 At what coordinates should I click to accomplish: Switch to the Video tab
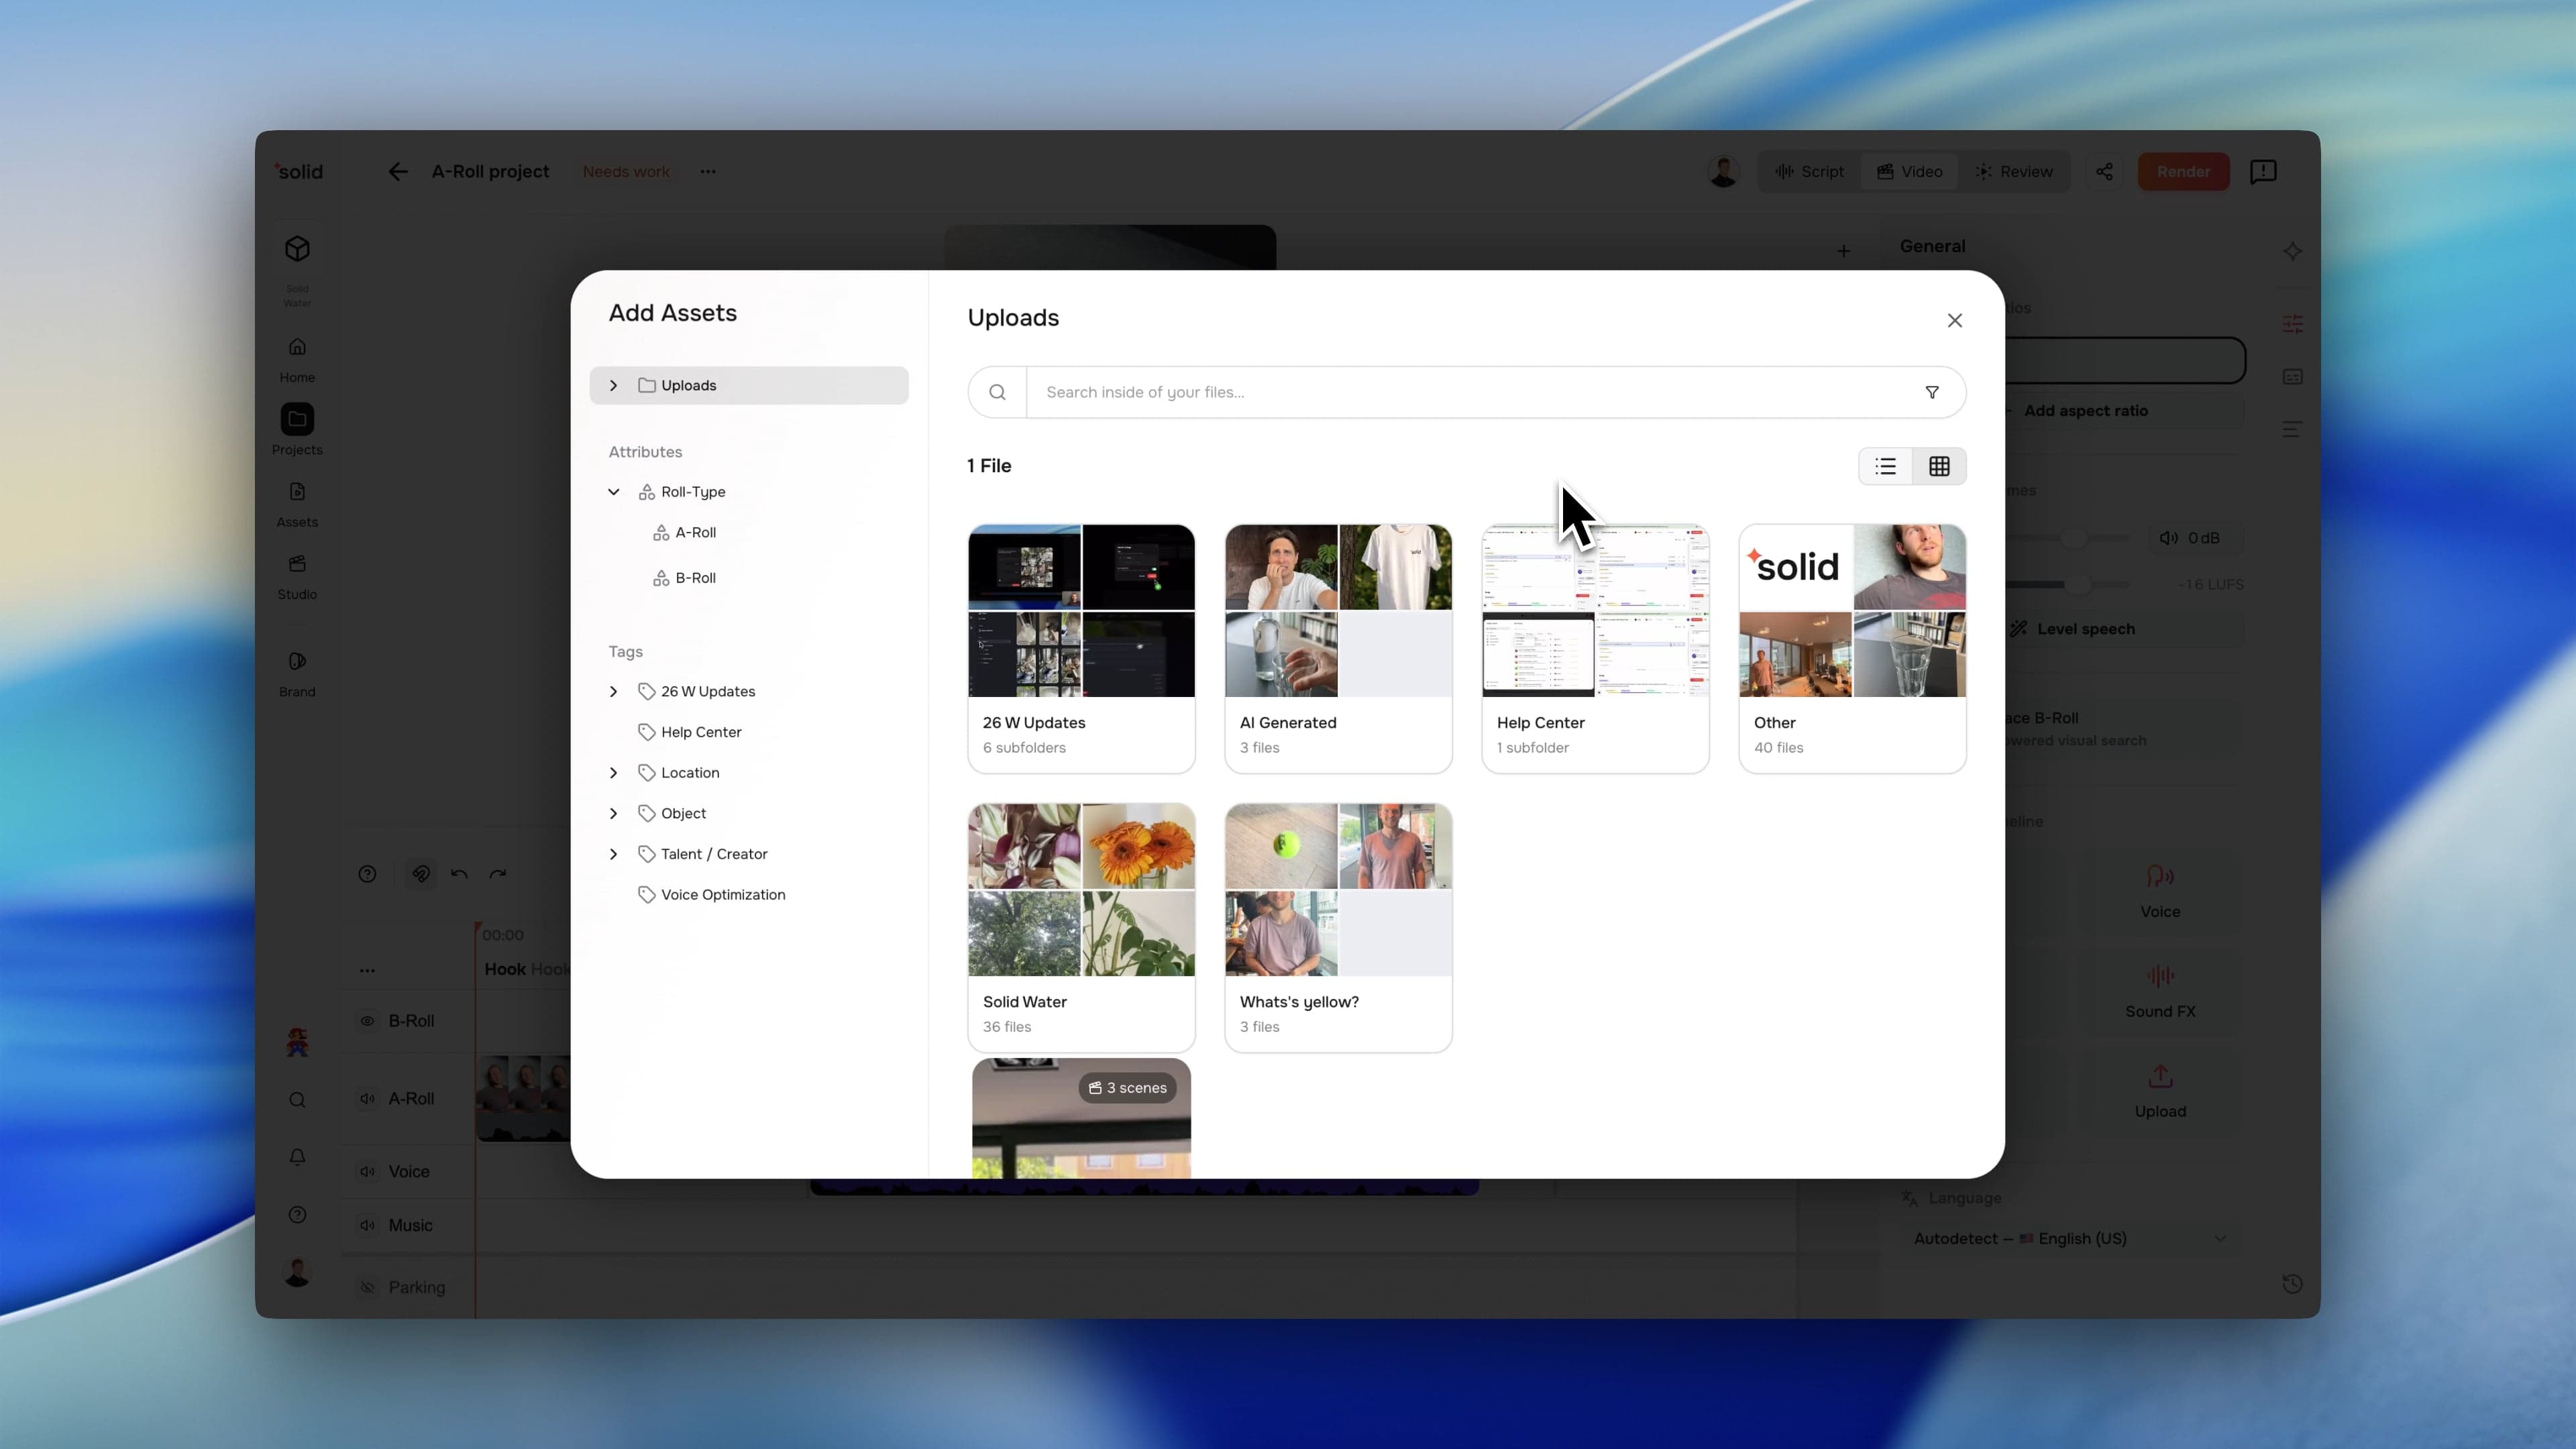click(1909, 172)
